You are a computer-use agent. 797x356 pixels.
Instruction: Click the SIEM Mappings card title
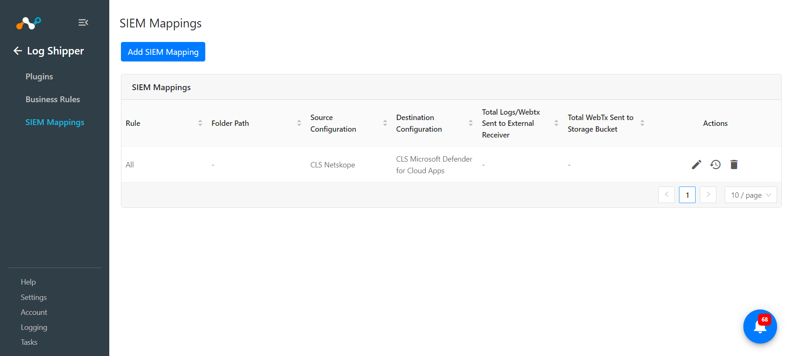pos(161,87)
